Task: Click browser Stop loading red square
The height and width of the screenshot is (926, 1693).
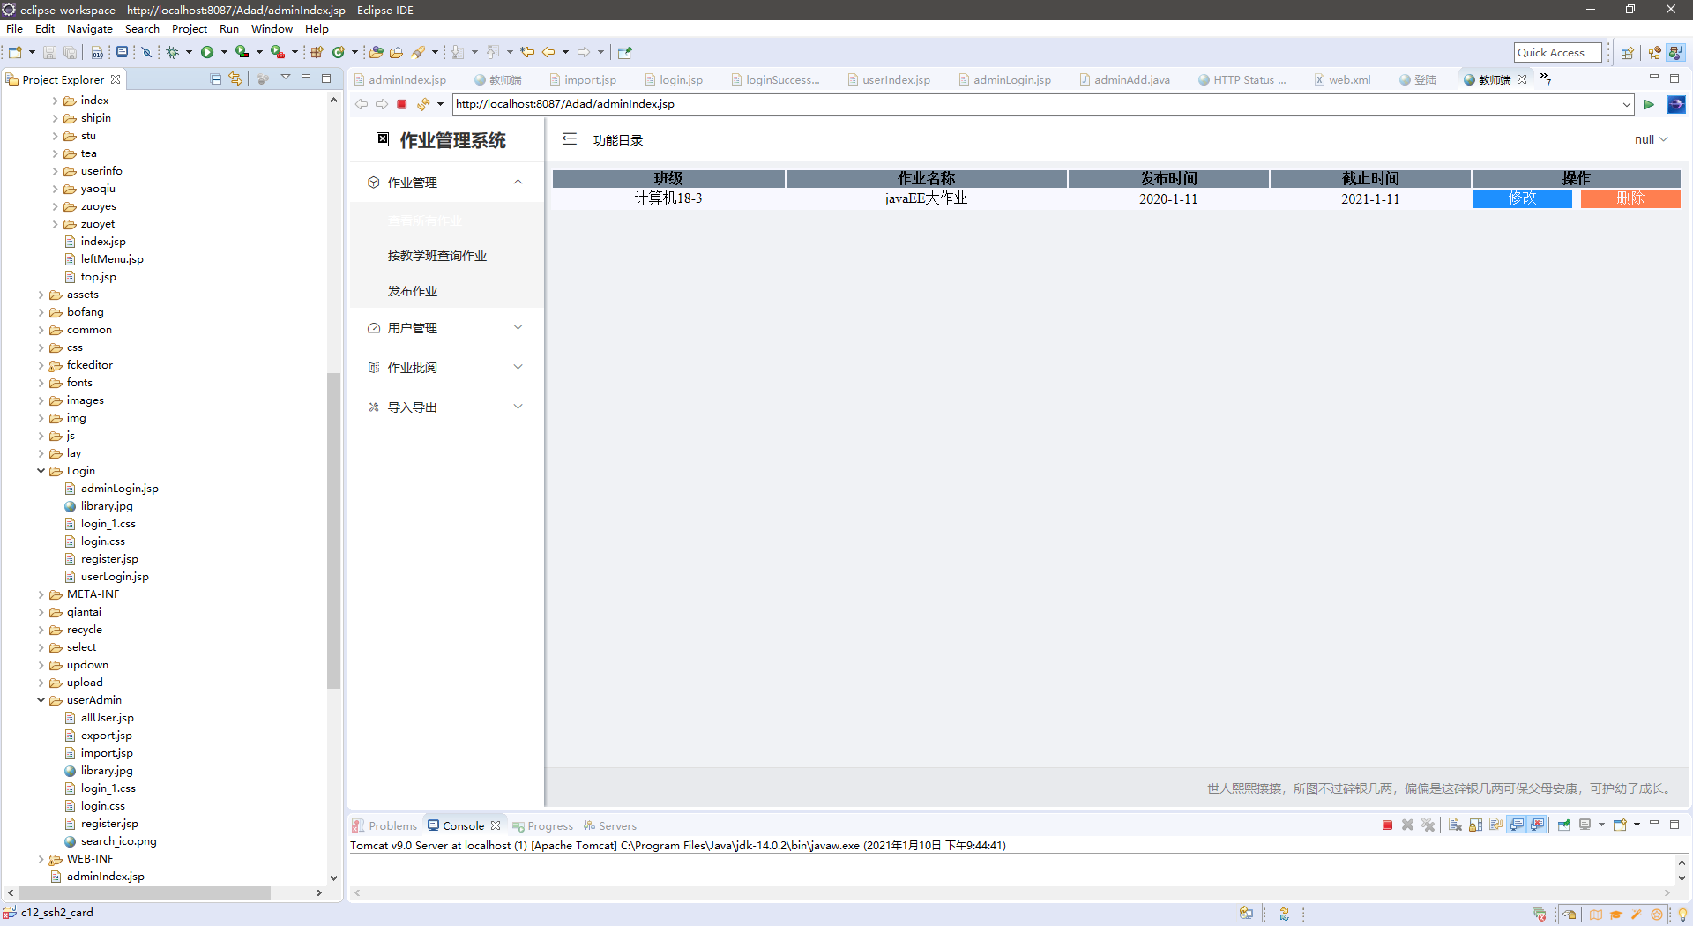Action: [402, 104]
